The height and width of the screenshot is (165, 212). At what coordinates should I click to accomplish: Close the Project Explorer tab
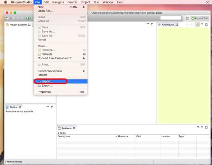(29, 25)
